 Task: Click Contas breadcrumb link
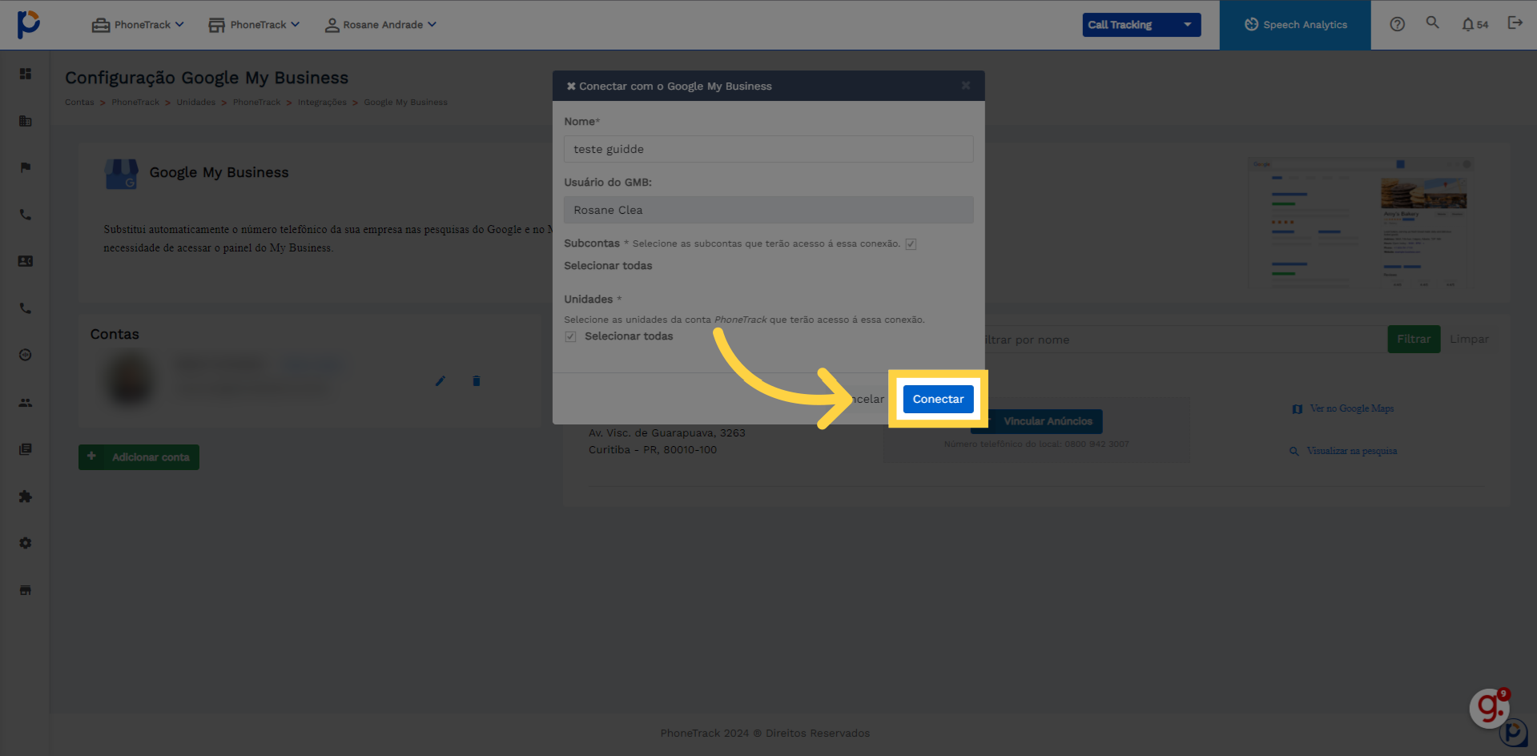click(79, 103)
